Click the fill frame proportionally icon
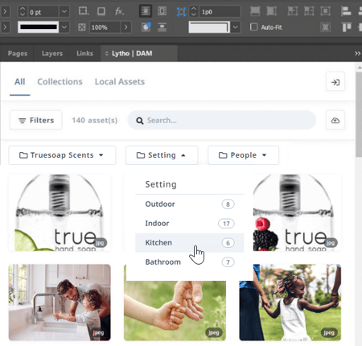 tap(255, 11)
